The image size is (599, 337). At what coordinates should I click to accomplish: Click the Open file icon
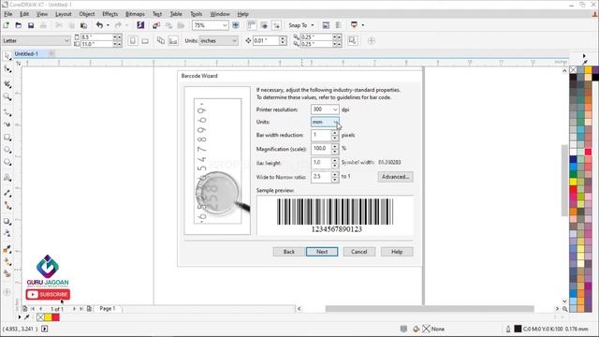19,25
